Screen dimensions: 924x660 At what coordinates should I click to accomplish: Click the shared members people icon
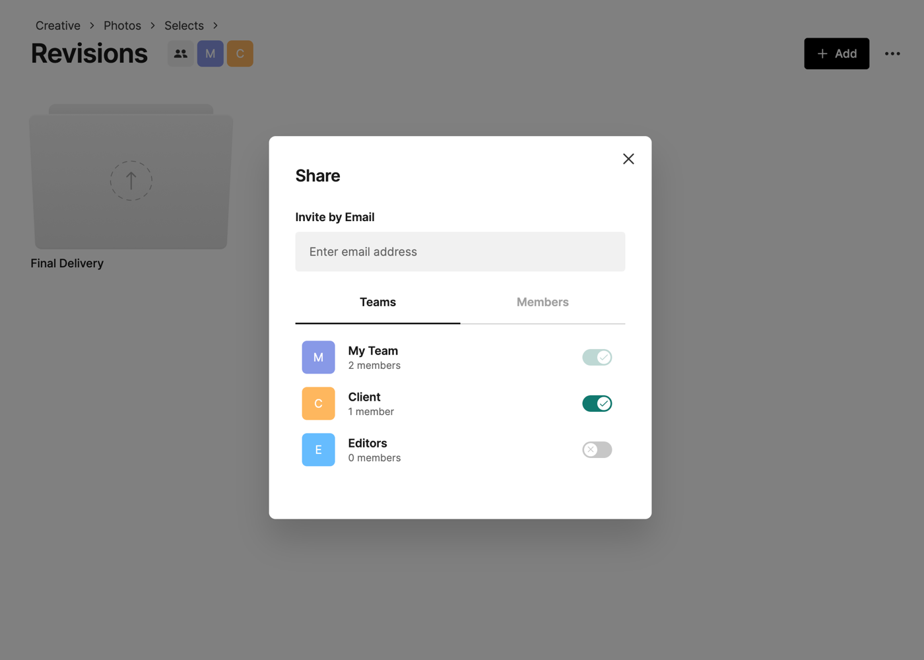point(180,54)
